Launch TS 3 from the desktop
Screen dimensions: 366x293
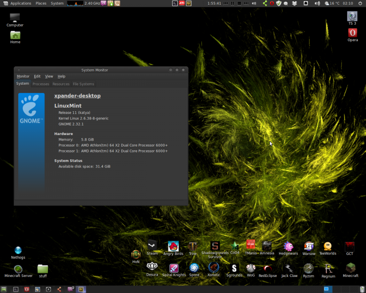[x=352, y=18]
